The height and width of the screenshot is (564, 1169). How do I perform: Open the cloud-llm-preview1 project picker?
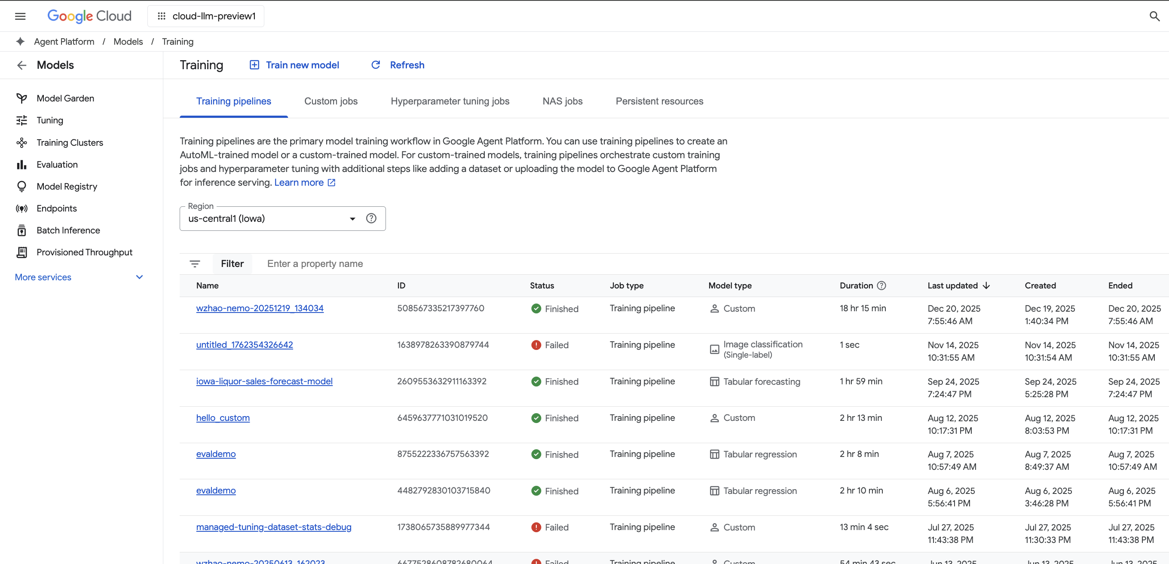(x=205, y=16)
